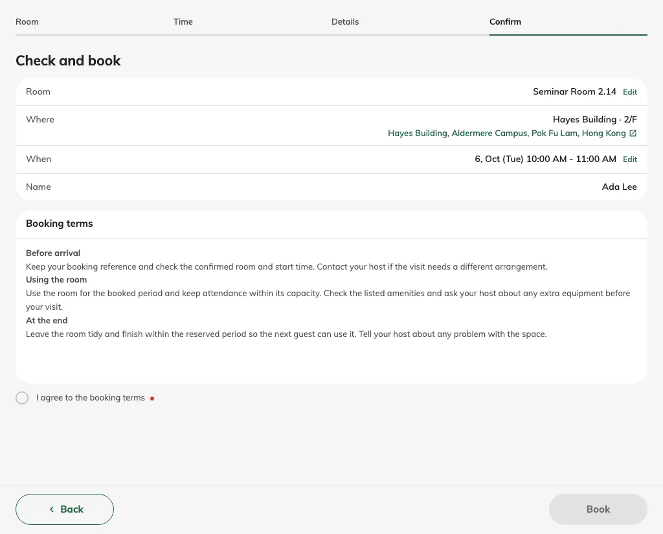The height and width of the screenshot is (534, 663).
Task: Click the 'Before arrival' subheading
Action: pyautogui.click(x=53, y=253)
